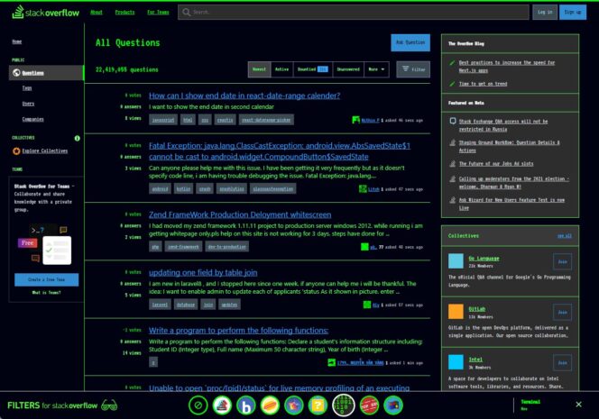This screenshot has width=599, height=419.
Task: Click pencil icon beside Time to get on trend
Action: click(452, 84)
